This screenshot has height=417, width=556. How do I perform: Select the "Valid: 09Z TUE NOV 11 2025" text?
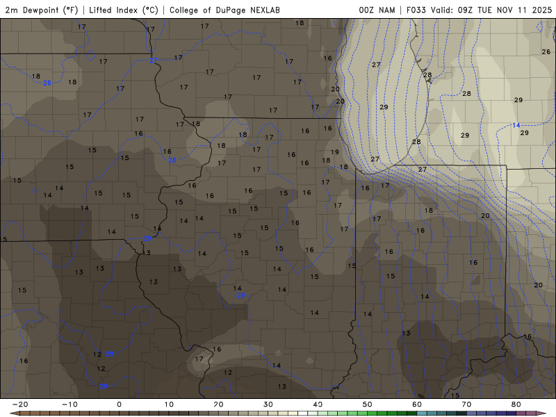click(x=491, y=10)
